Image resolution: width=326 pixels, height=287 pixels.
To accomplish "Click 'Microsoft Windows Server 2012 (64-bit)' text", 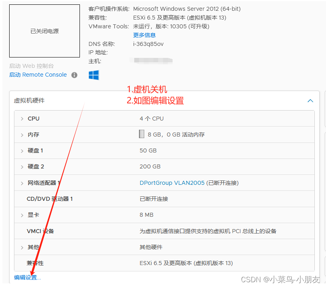I will pyautogui.click(x=187, y=9).
